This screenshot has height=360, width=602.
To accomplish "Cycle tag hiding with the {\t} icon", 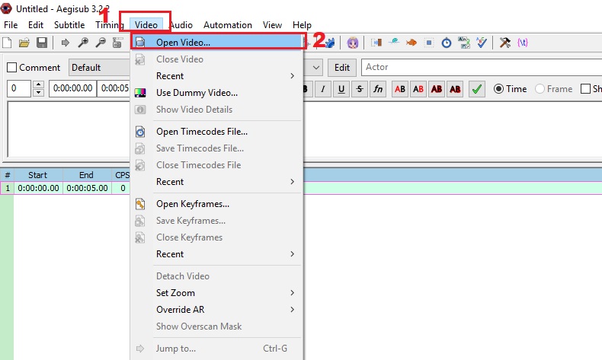I will click(x=523, y=42).
